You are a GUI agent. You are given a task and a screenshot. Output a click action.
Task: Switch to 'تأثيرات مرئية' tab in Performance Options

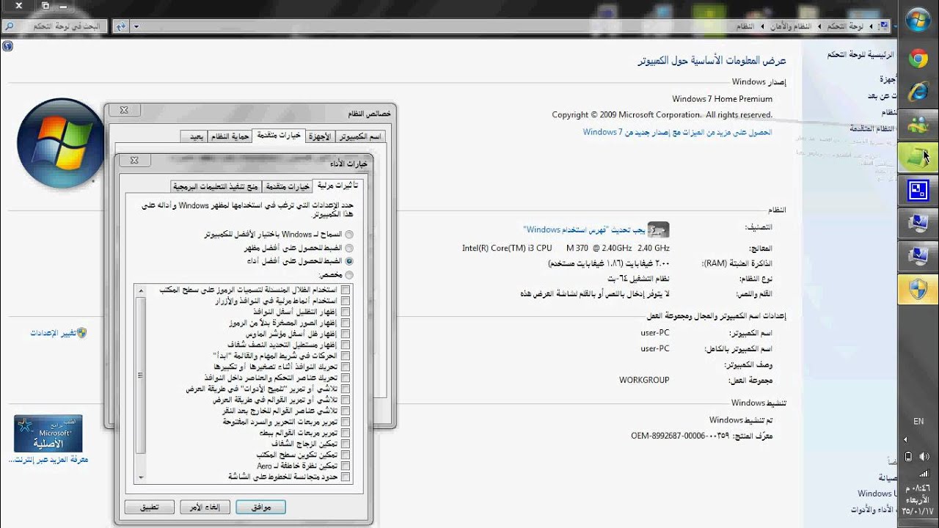pyautogui.click(x=337, y=186)
